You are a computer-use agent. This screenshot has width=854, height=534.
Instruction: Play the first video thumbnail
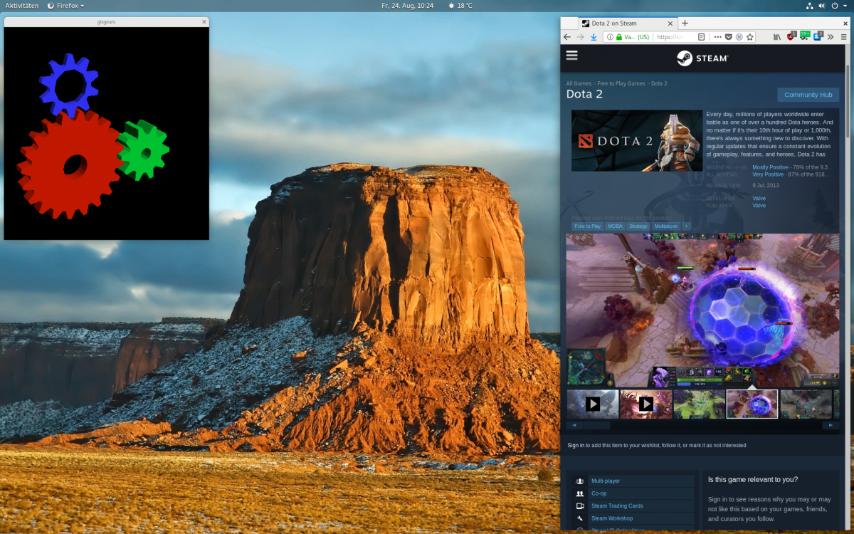pyautogui.click(x=593, y=404)
